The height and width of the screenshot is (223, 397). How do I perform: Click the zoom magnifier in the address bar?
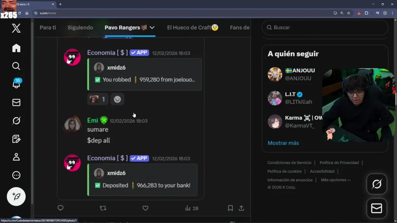pyautogui.click(x=342, y=13)
